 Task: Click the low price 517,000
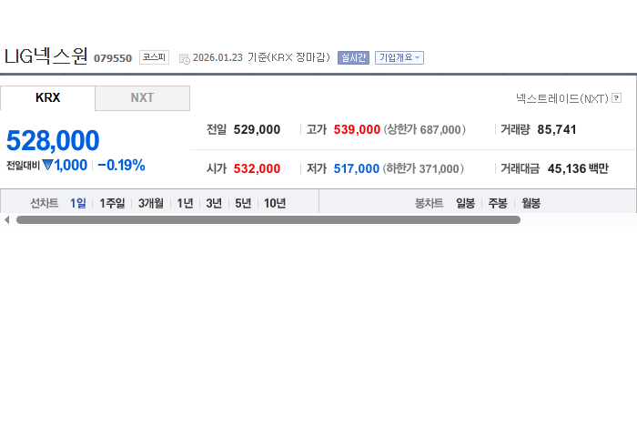tap(357, 168)
